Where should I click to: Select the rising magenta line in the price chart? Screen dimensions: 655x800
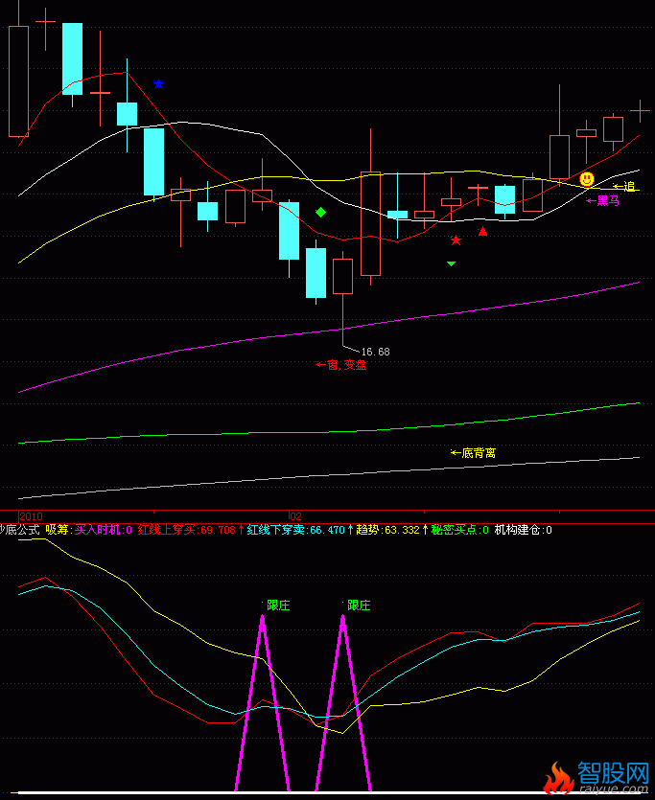tap(329, 332)
